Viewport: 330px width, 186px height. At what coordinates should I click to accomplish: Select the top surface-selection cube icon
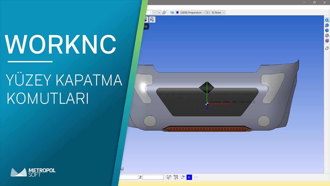tap(327, 20)
